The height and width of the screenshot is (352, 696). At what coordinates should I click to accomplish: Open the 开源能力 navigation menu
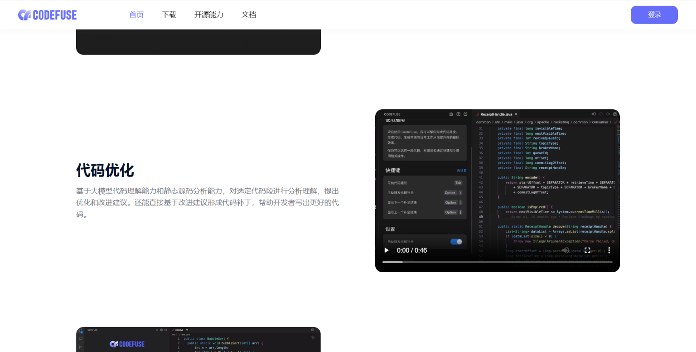click(209, 15)
